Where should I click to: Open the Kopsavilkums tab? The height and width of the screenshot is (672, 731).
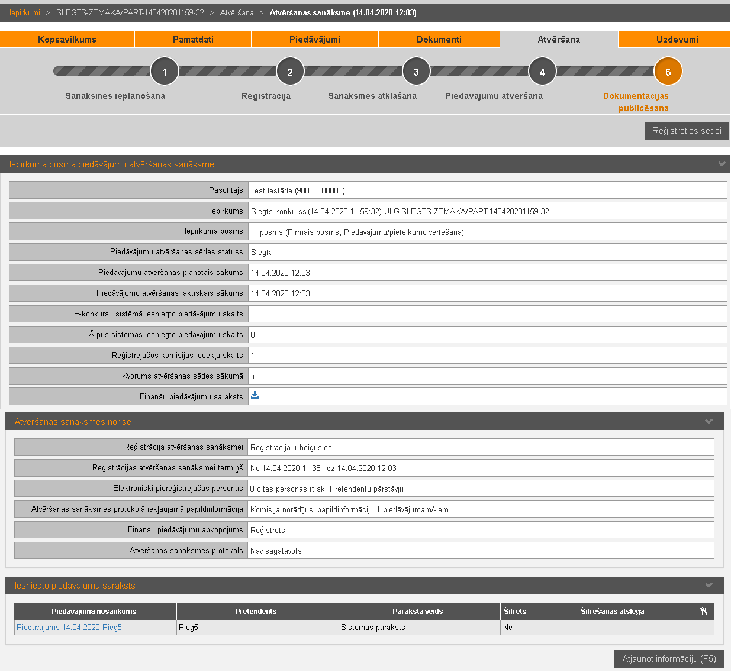67,40
